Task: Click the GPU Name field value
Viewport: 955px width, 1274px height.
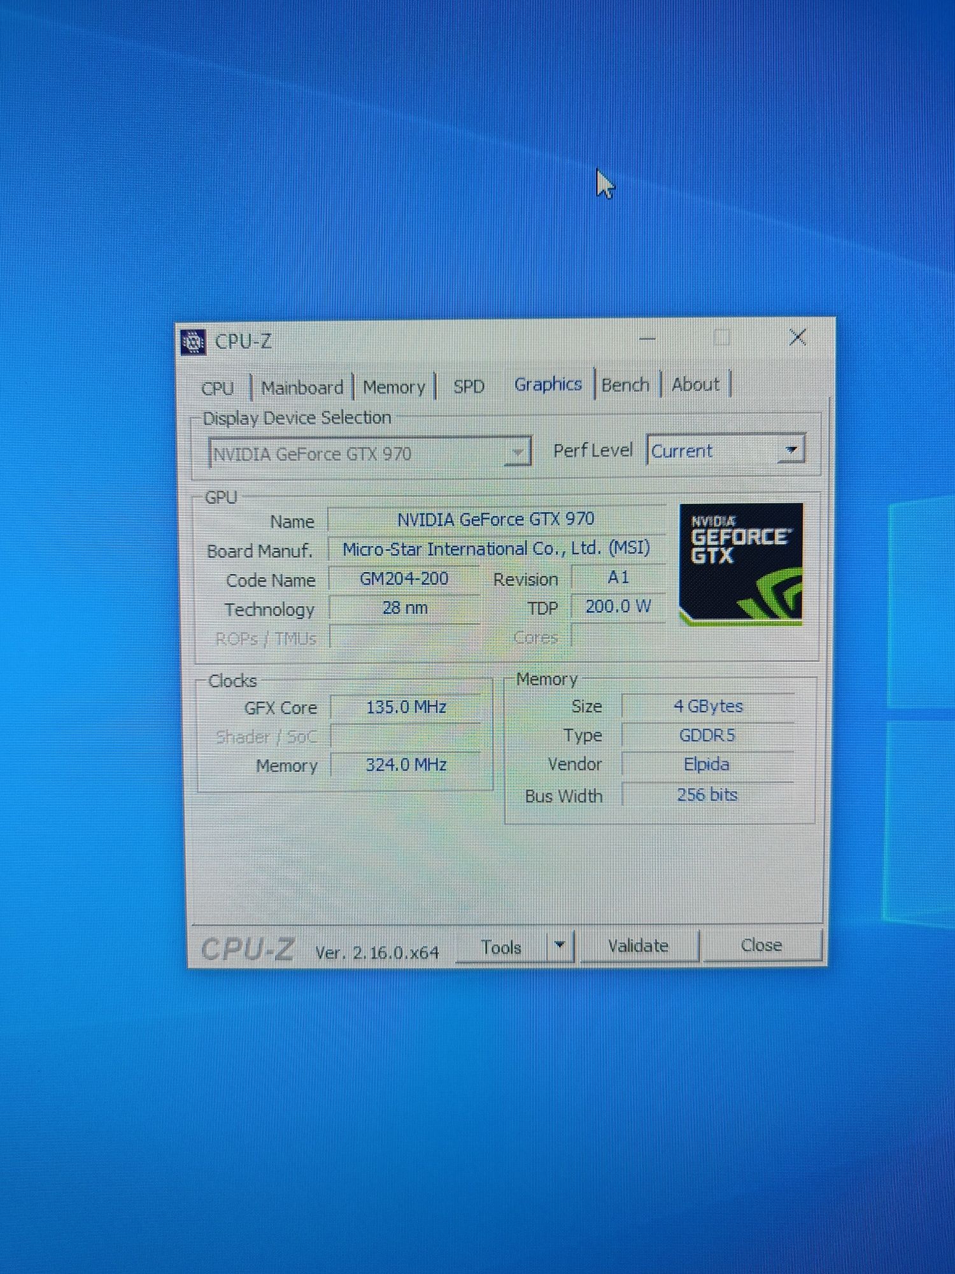Action: 496,519
